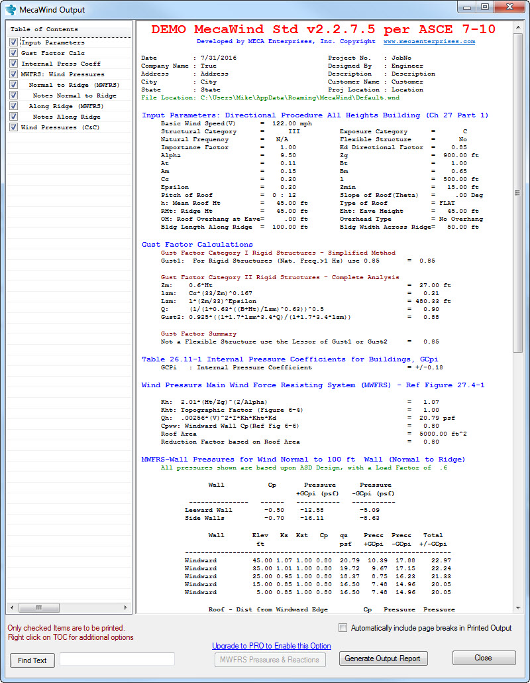
Task: Click inside the search text field
Action: 117,658
